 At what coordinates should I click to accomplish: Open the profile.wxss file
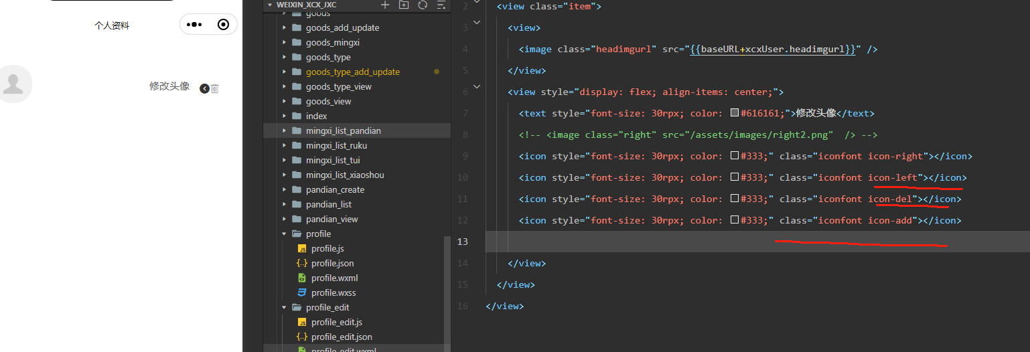[334, 292]
